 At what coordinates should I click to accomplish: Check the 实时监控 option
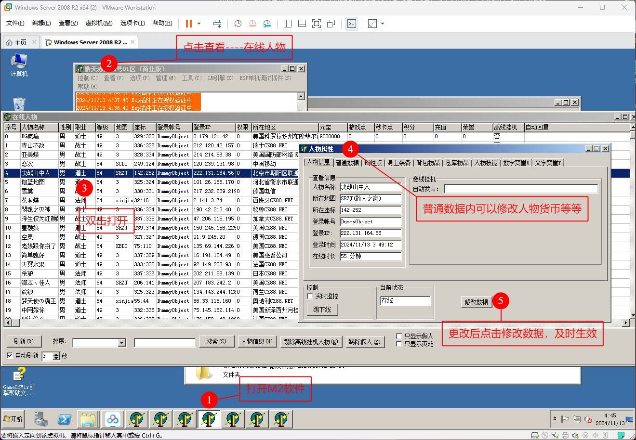310,296
